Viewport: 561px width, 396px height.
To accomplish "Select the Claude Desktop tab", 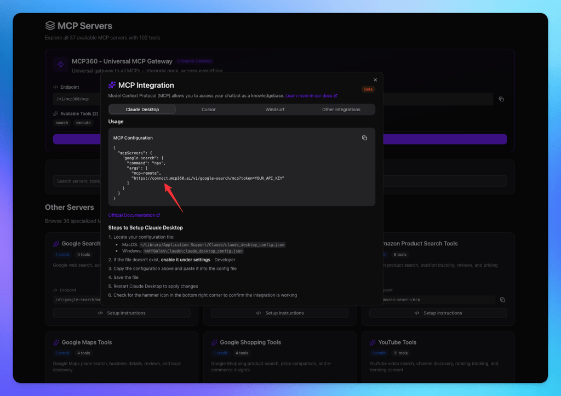I will (x=142, y=109).
